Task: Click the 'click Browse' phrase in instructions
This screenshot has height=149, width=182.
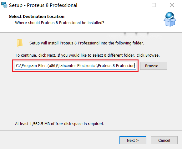Action: [x=148, y=55]
